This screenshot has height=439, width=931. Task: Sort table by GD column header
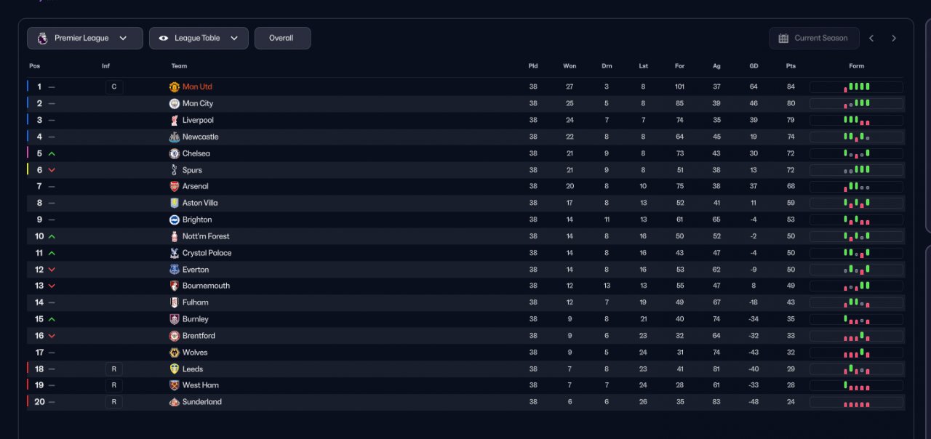pos(754,66)
